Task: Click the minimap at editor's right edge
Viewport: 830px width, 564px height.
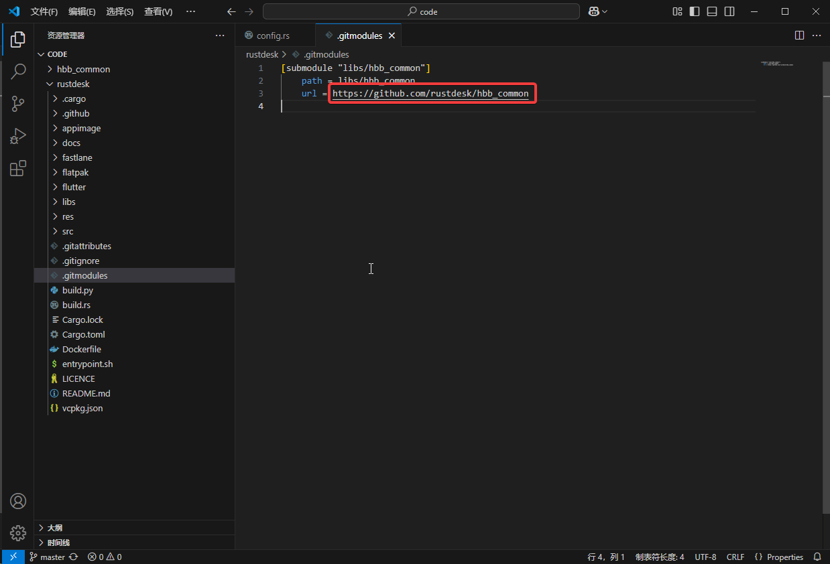Action: pyautogui.click(x=776, y=64)
